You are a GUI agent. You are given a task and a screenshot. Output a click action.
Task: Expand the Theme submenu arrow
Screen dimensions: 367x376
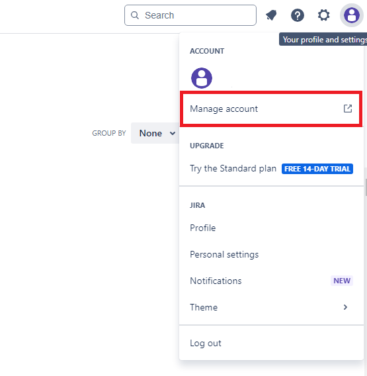coord(345,307)
